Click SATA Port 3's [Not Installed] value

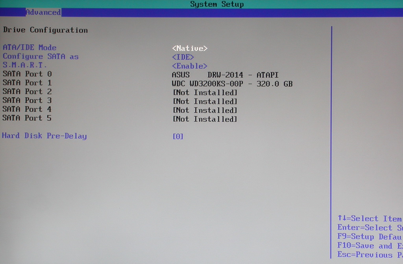click(x=205, y=101)
